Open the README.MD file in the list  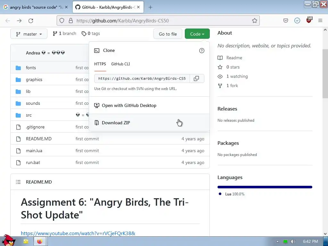point(39,139)
